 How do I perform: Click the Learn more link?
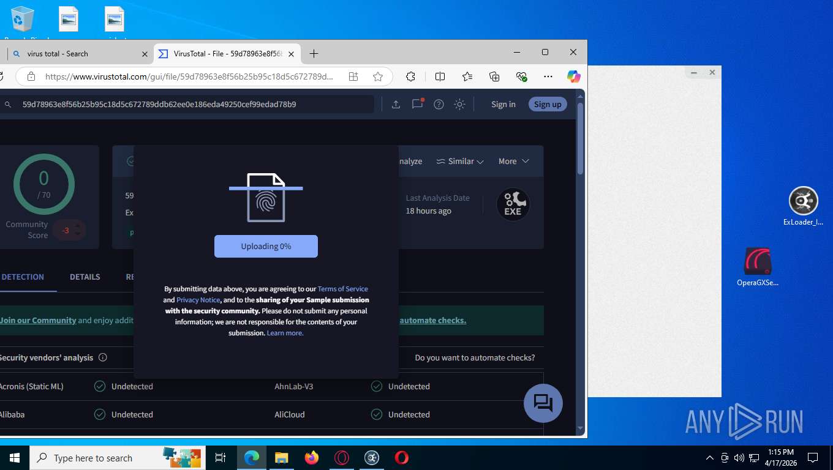285,333
